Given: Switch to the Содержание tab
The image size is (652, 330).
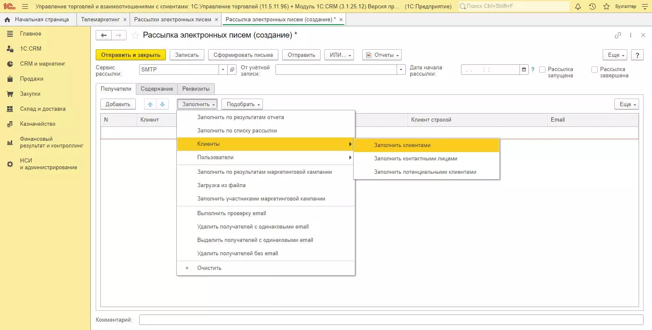Looking at the screenshot, I should point(157,89).
